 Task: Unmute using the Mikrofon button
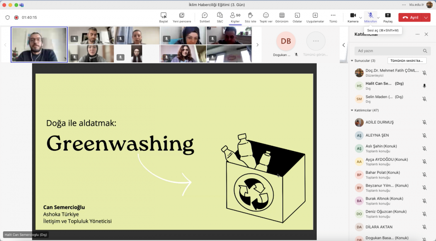click(370, 17)
